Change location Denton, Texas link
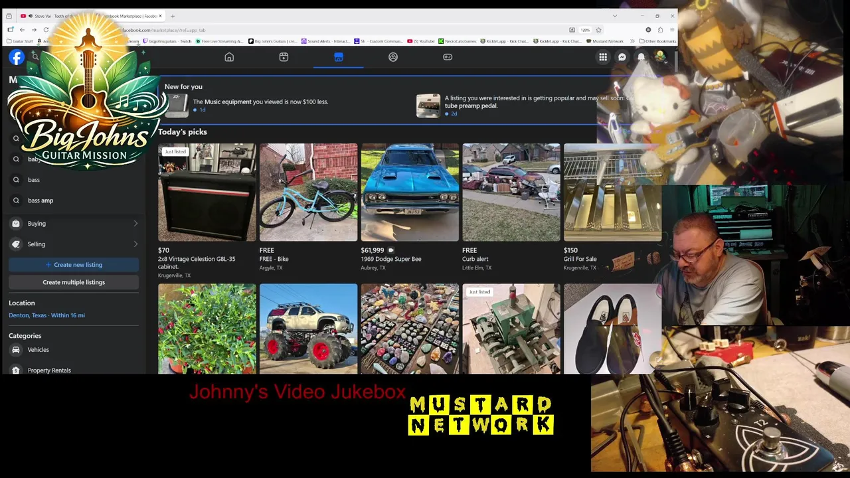850x478 pixels. click(x=46, y=315)
